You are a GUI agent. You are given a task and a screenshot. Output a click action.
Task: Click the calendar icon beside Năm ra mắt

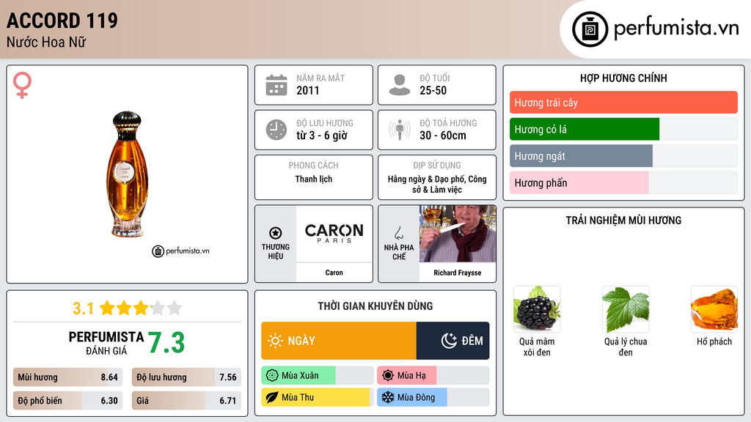(x=276, y=85)
